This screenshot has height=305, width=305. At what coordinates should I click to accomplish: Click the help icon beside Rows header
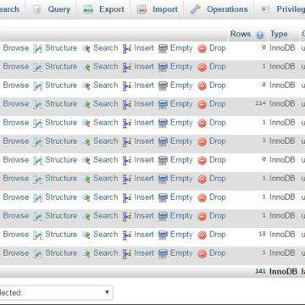click(x=260, y=35)
